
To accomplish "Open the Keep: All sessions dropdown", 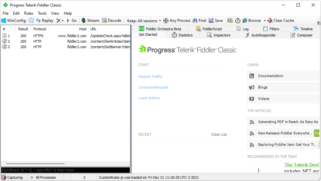I will pos(144,21).
